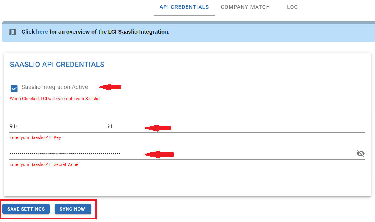Image resolution: width=375 pixels, height=222 pixels.
Task: Hit the Sync Now! button
Action: pyautogui.click(x=73, y=209)
